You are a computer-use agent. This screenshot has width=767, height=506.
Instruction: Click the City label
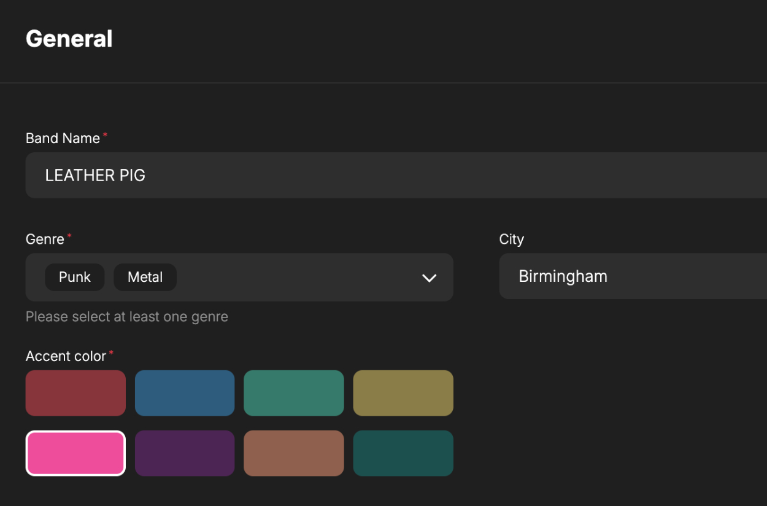coord(512,239)
